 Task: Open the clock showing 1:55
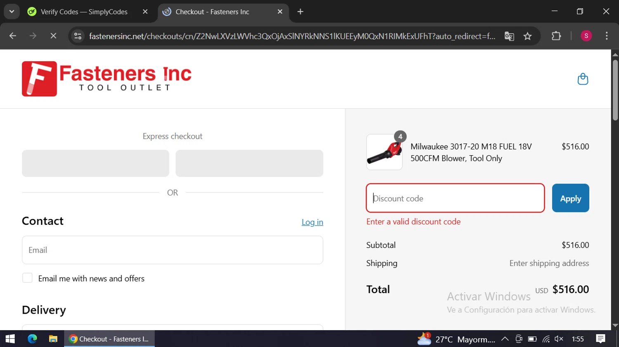[578, 339]
